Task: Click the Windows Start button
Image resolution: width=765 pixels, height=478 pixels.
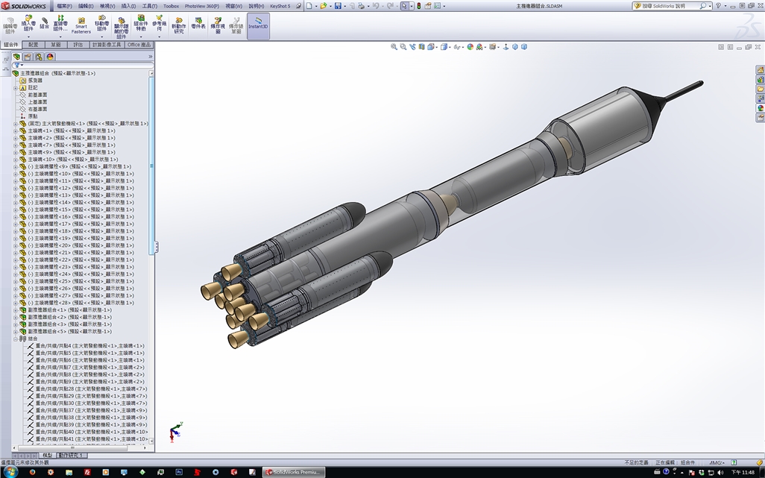Action: tap(10, 471)
